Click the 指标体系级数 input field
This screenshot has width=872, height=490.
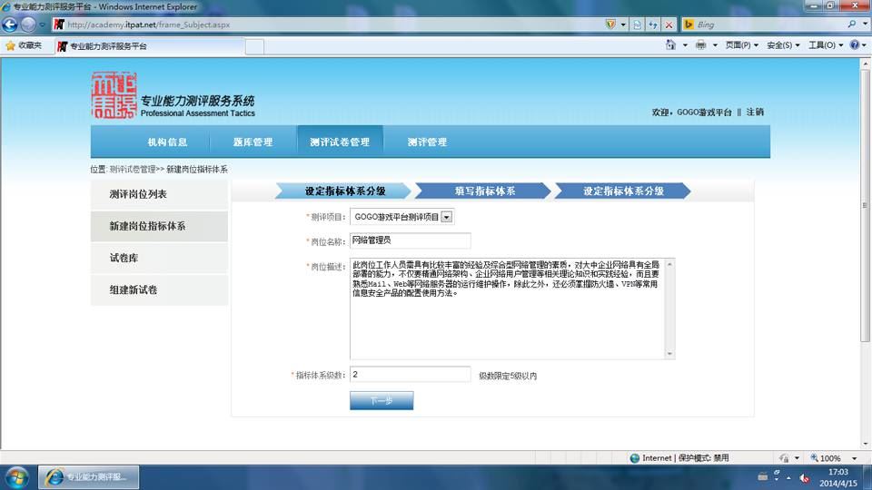click(411, 375)
